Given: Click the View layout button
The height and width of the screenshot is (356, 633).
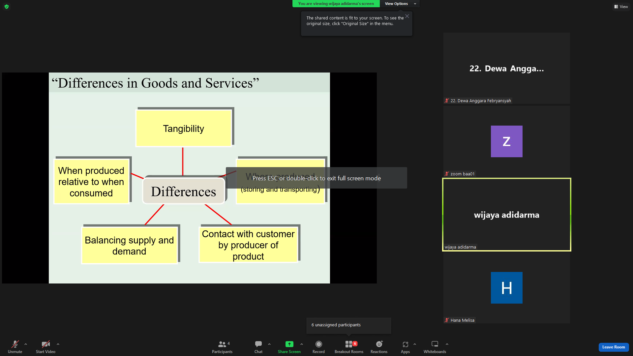Looking at the screenshot, I should click(621, 7).
